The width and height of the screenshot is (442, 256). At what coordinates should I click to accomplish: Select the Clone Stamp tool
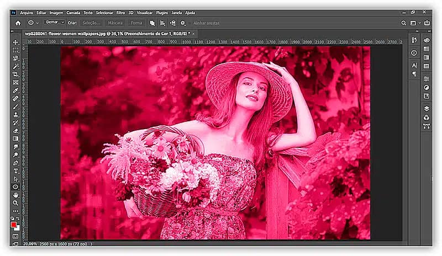(15, 115)
